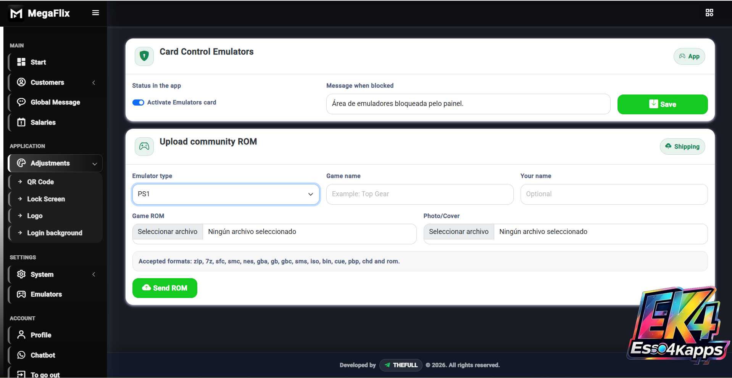Collapse the Adjustments submenu chevron
The width and height of the screenshot is (732, 378).
pyautogui.click(x=95, y=164)
